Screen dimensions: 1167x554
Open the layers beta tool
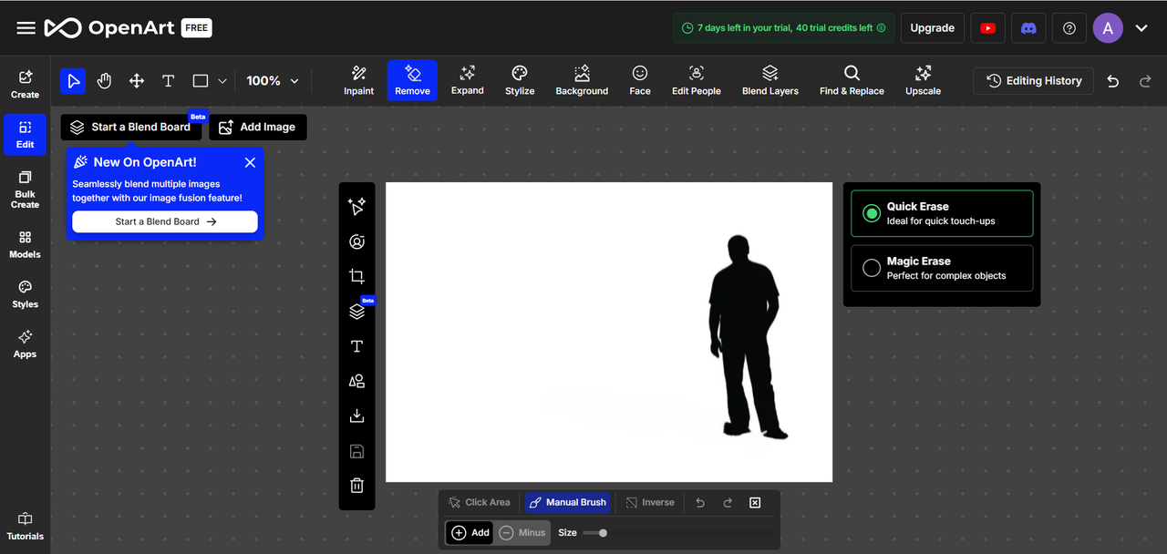[356, 312]
